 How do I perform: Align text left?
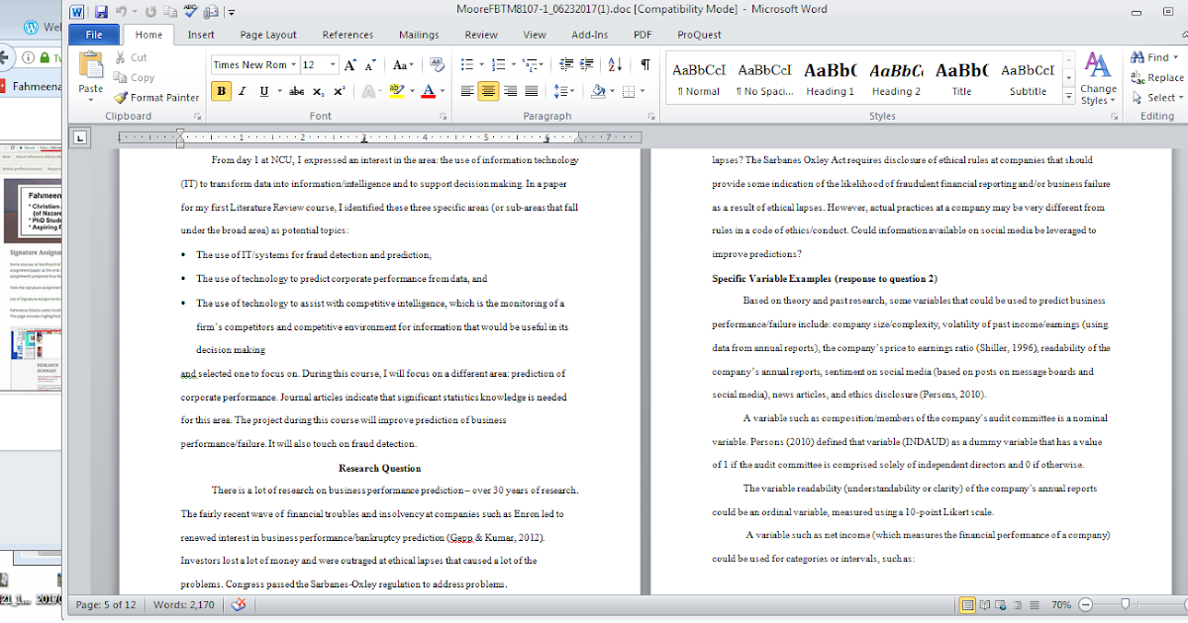(467, 91)
